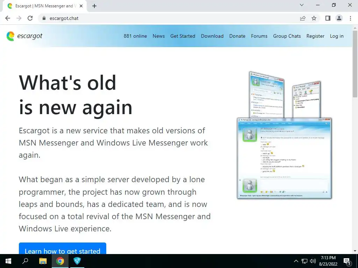The height and width of the screenshot is (268, 358).
Task: Click the escargot brand name text
Action: 30,36
